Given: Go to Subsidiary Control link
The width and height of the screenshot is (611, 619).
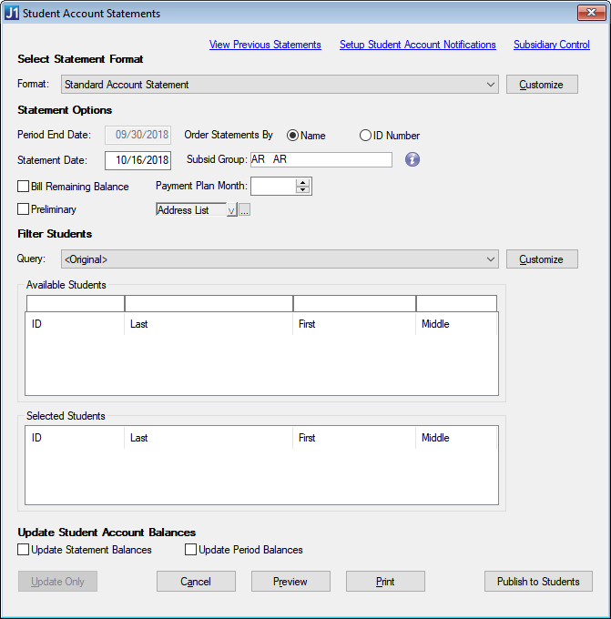Looking at the screenshot, I should [551, 45].
